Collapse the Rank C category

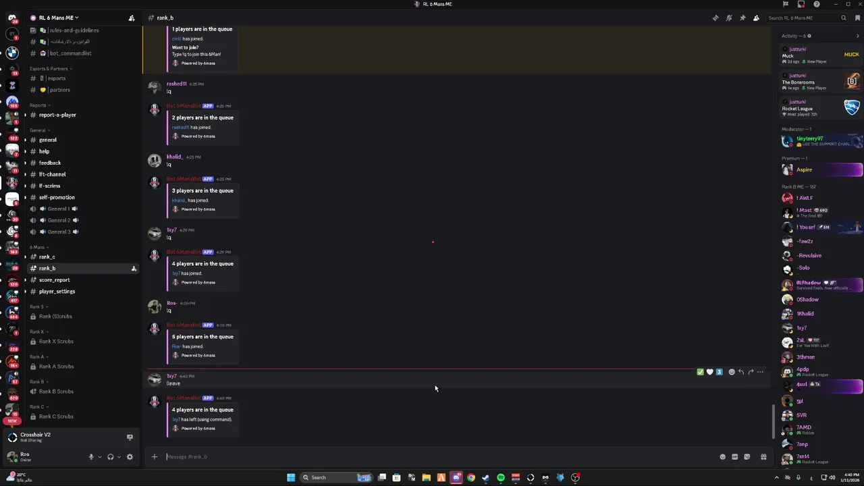point(38,406)
